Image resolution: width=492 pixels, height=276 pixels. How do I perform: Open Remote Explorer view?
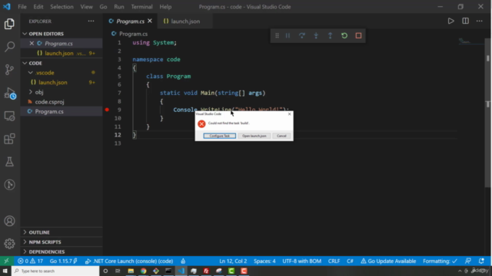(x=9, y=116)
